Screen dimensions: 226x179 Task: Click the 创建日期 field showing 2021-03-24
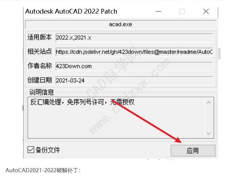click(134, 81)
